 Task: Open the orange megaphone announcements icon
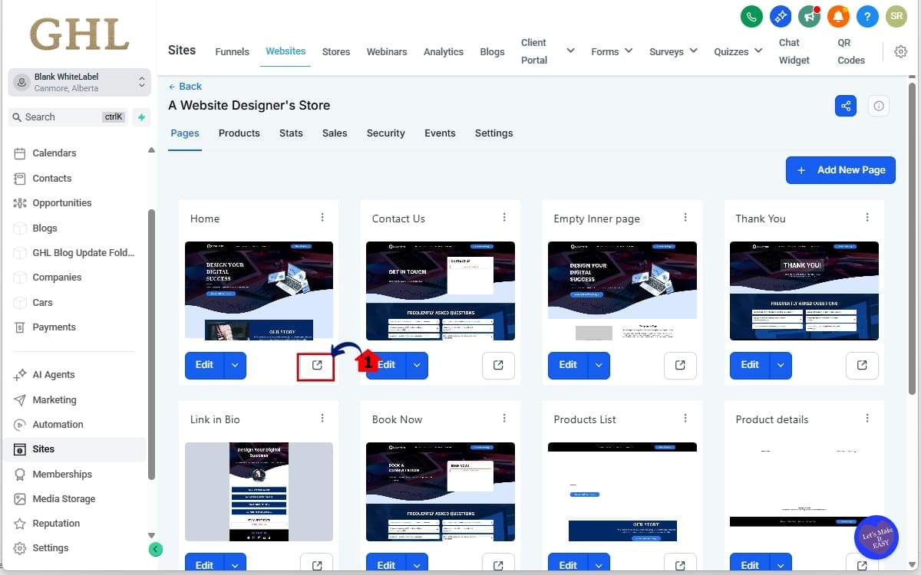(809, 15)
